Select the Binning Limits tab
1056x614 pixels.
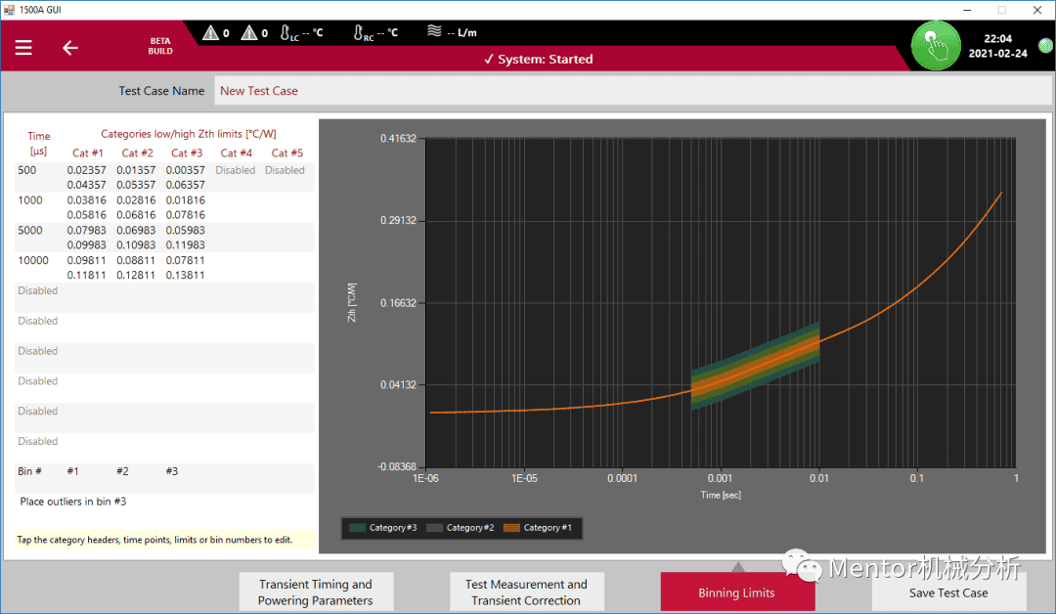[737, 592]
